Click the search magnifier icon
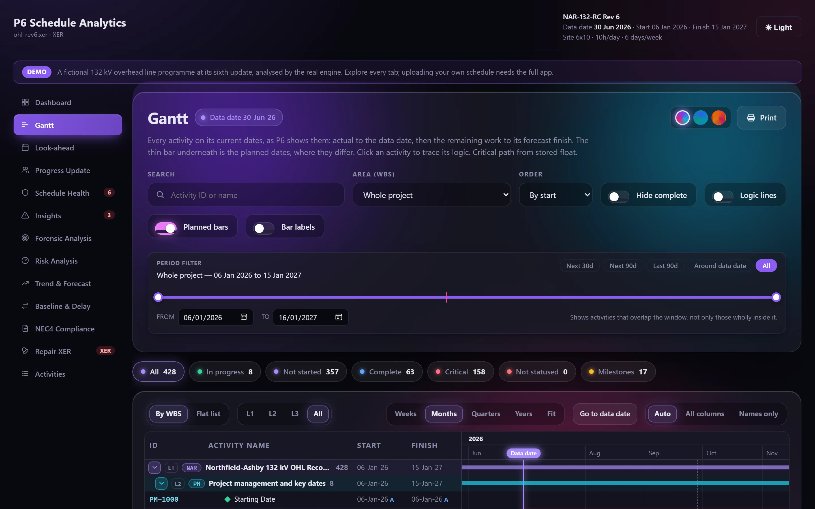 coord(160,195)
